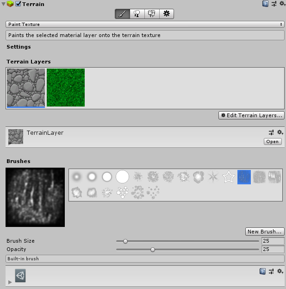The height and width of the screenshot is (289, 286).
Task: Select the first fuzzy blob brush, second row
Action: (77, 192)
